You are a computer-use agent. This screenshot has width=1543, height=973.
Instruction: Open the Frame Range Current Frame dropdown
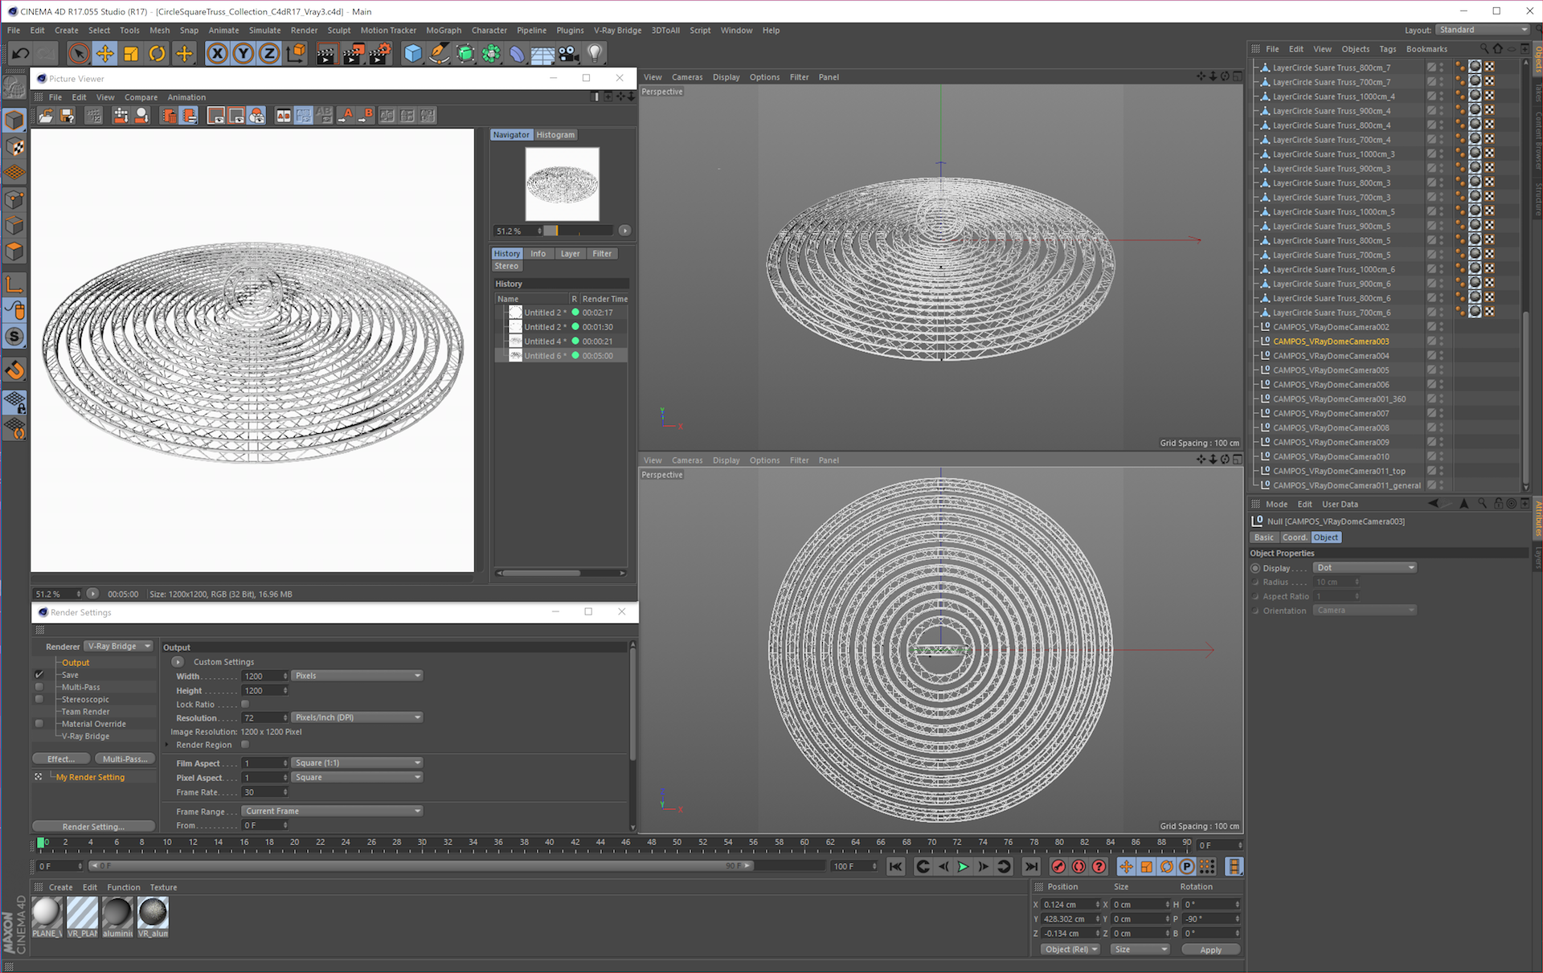333,811
